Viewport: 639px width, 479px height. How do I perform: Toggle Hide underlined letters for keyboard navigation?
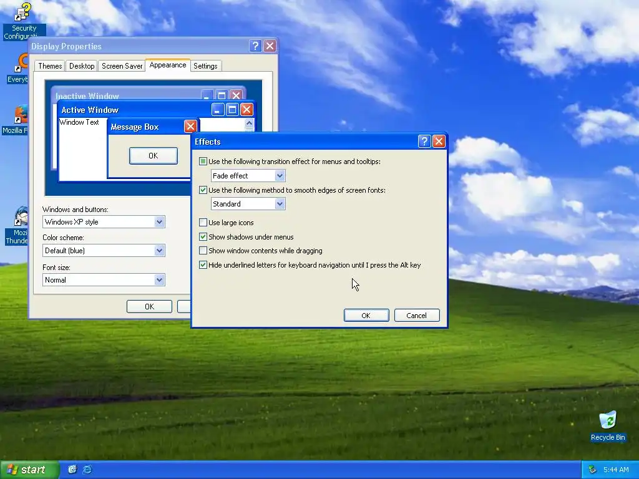tap(203, 264)
